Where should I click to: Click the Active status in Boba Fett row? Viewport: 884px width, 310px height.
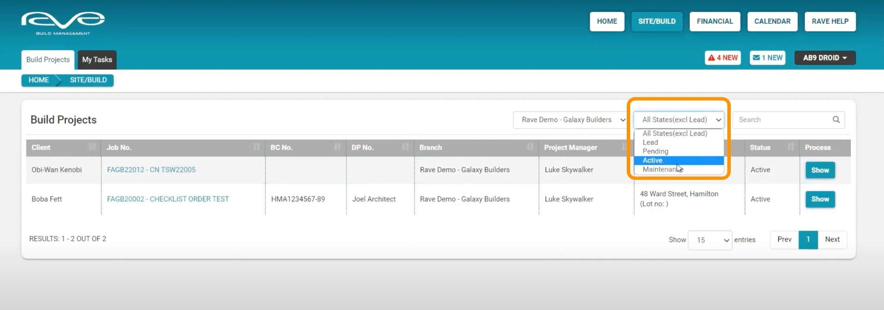760,199
